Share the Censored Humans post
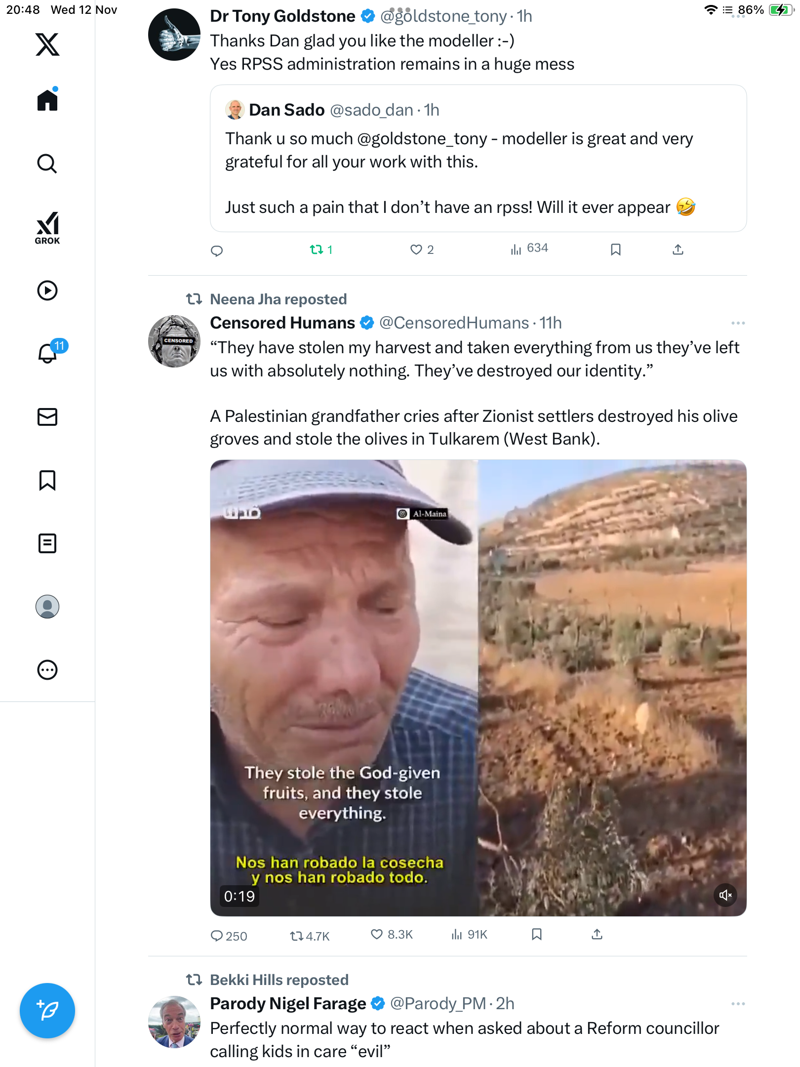 tap(597, 935)
